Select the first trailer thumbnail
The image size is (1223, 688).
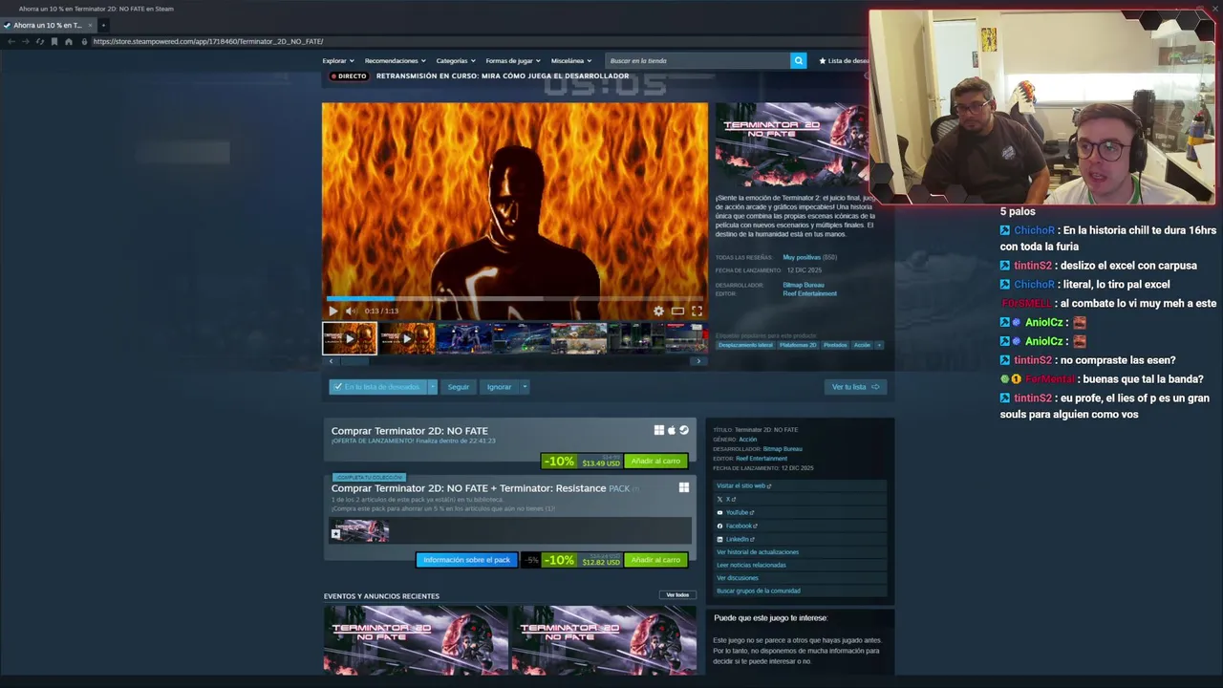350,338
